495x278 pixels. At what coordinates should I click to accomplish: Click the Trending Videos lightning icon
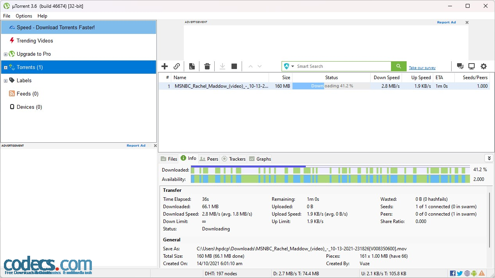click(x=12, y=41)
